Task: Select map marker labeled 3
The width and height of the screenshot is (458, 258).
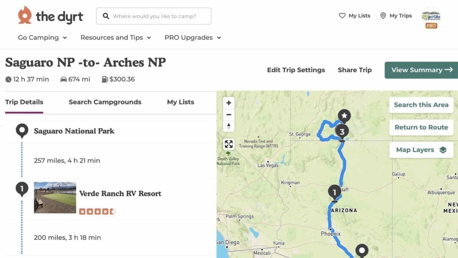Action: coord(342,132)
